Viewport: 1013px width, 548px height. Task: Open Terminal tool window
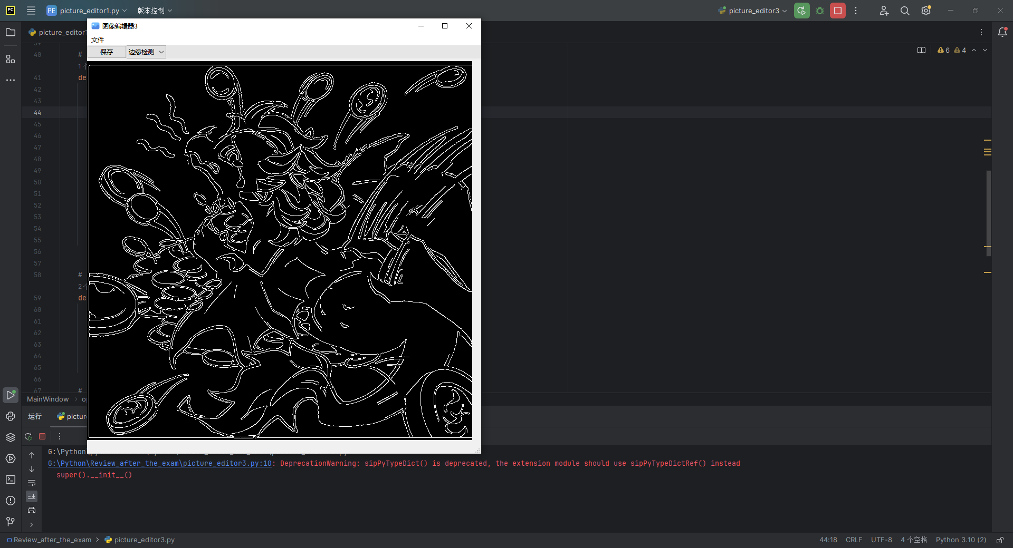[x=11, y=479]
